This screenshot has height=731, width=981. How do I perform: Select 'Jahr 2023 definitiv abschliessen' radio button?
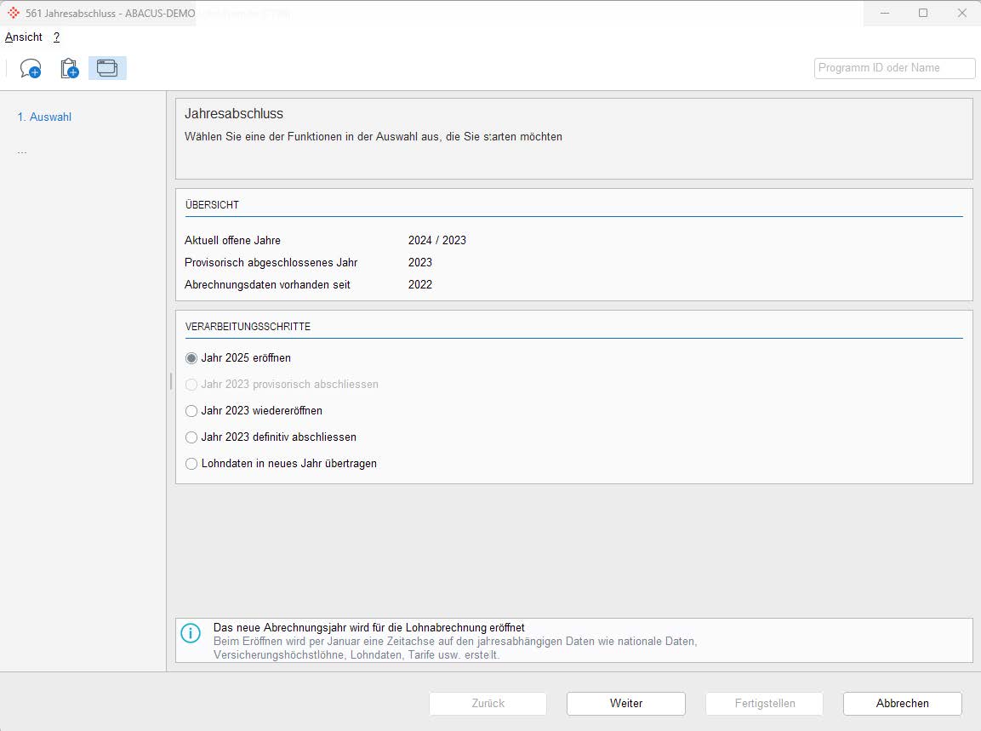[191, 437]
